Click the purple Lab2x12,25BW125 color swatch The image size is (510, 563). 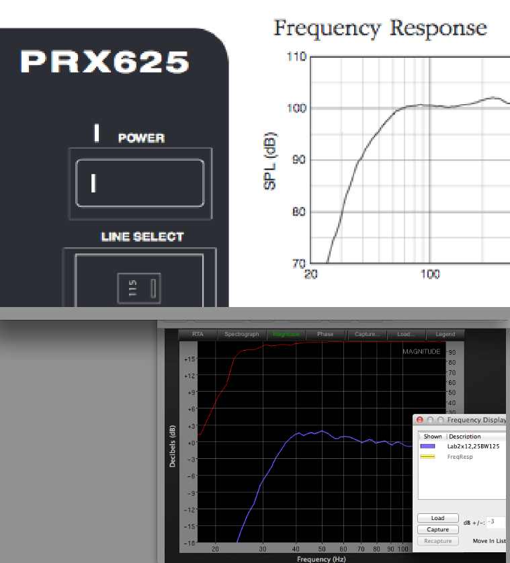click(x=427, y=446)
